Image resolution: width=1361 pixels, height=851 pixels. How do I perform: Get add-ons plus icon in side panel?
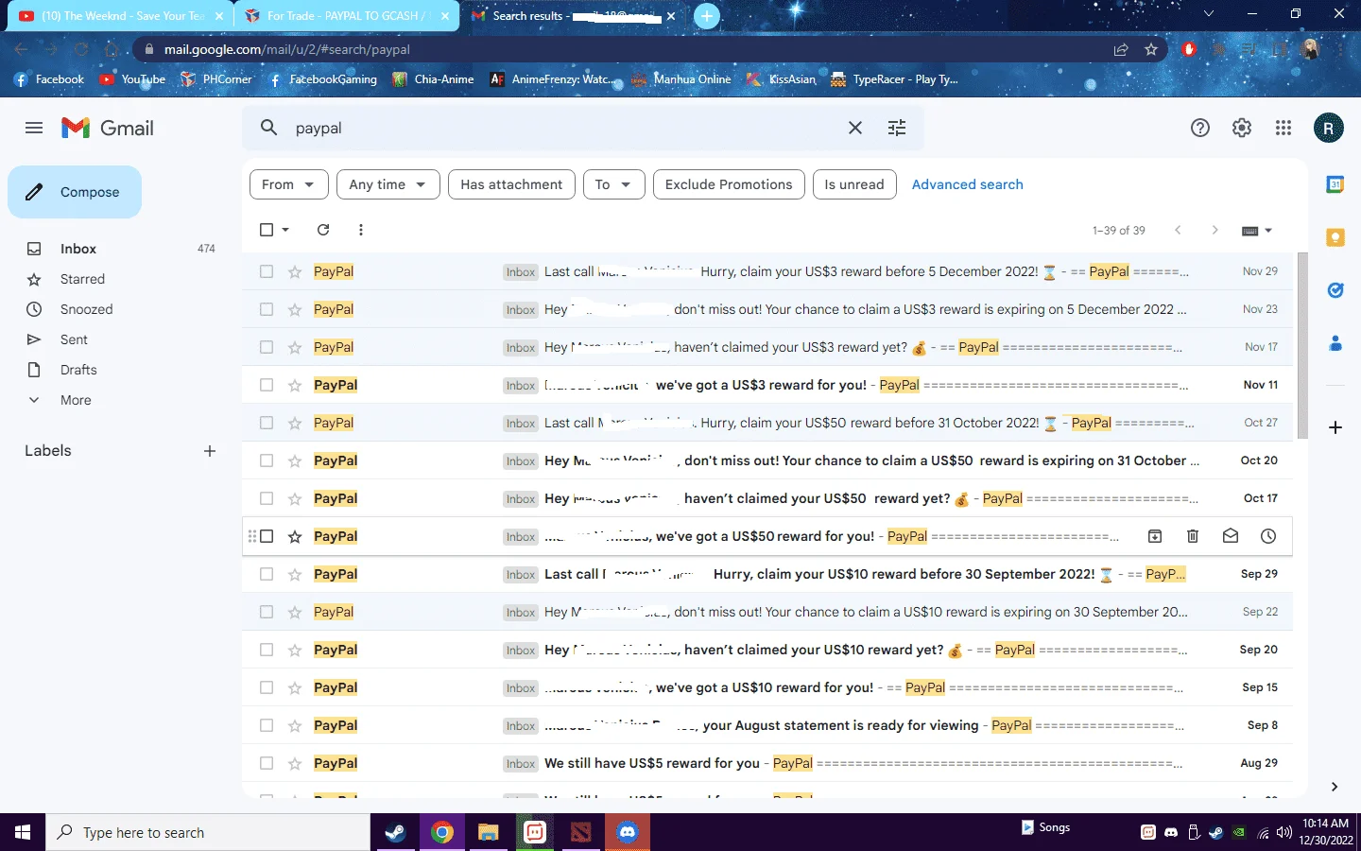(1335, 427)
